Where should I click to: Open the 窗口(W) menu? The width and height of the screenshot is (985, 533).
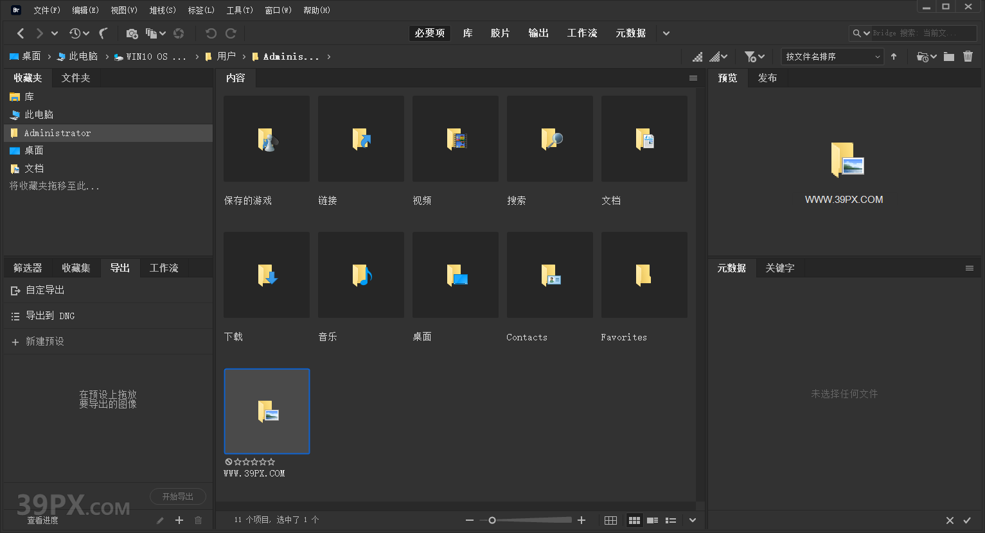tap(278, 10)
